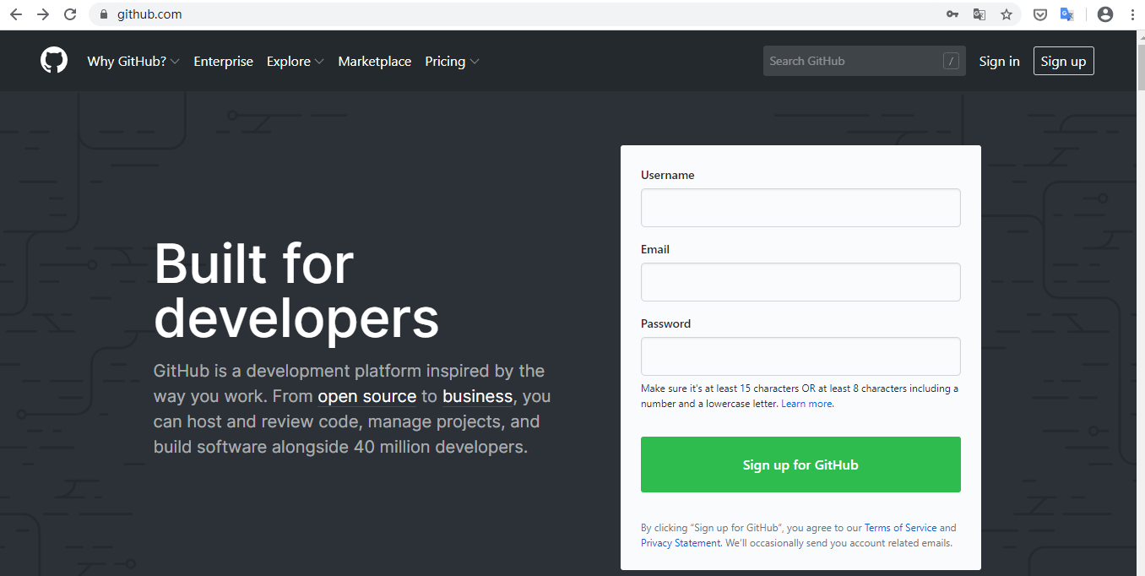
Task: Open saved passwords key icon
Action: [x=952, y=14]
